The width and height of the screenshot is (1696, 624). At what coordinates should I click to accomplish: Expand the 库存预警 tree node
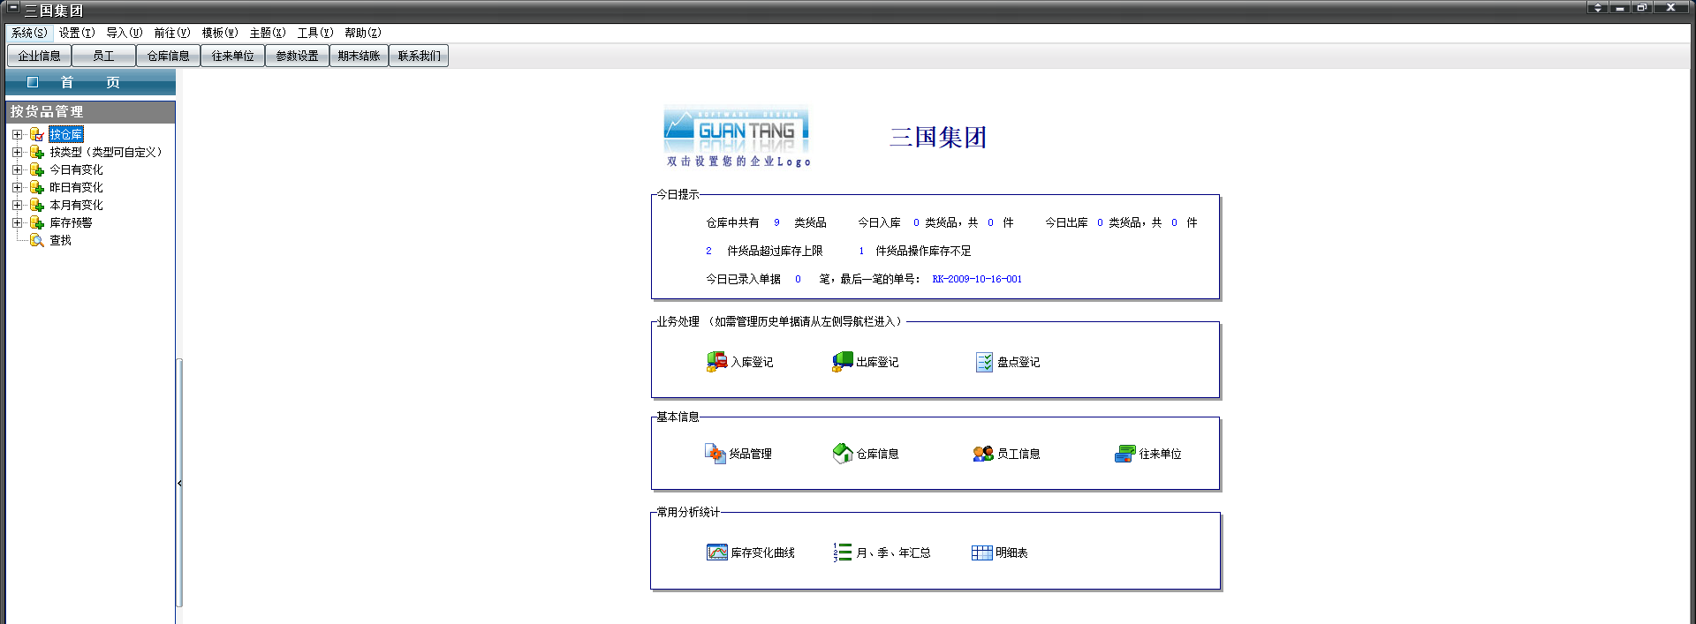click(17, 222)
